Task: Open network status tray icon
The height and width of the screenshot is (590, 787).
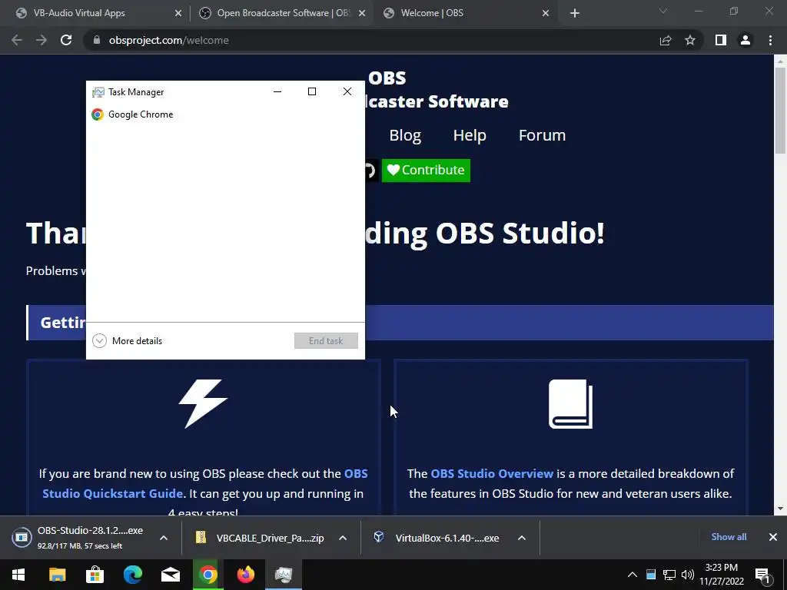Action: point(669,575)
